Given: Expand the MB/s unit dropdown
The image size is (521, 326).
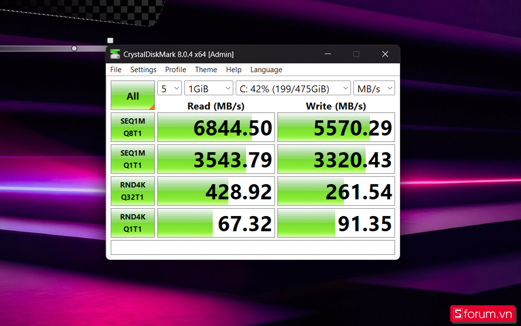Looking at the screenshot, I should [374, 89].
